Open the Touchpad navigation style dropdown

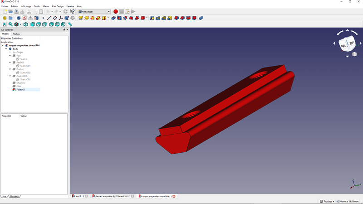point(327,201)
